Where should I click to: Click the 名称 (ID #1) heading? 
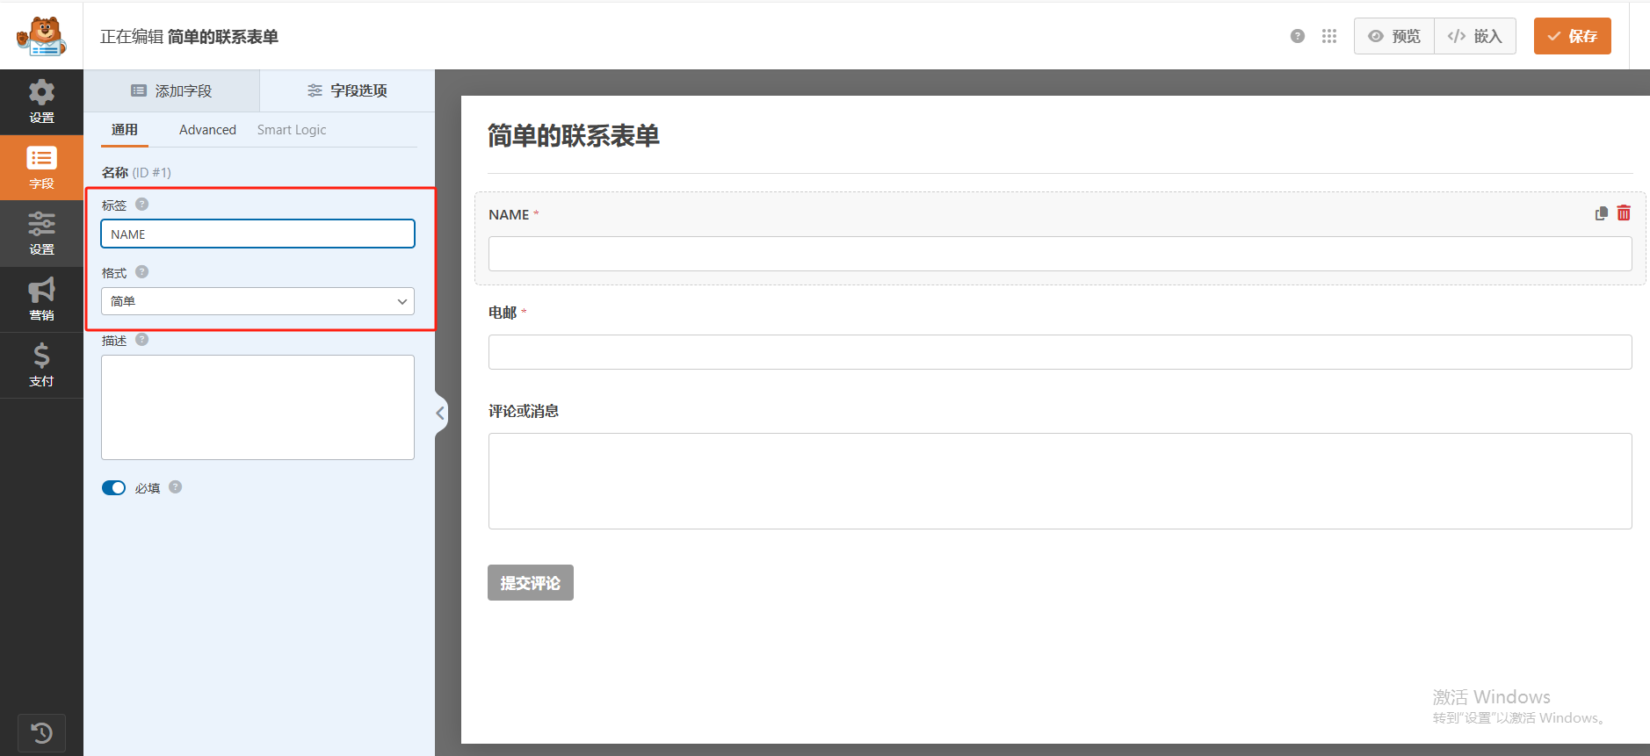[x=136, y=172]
